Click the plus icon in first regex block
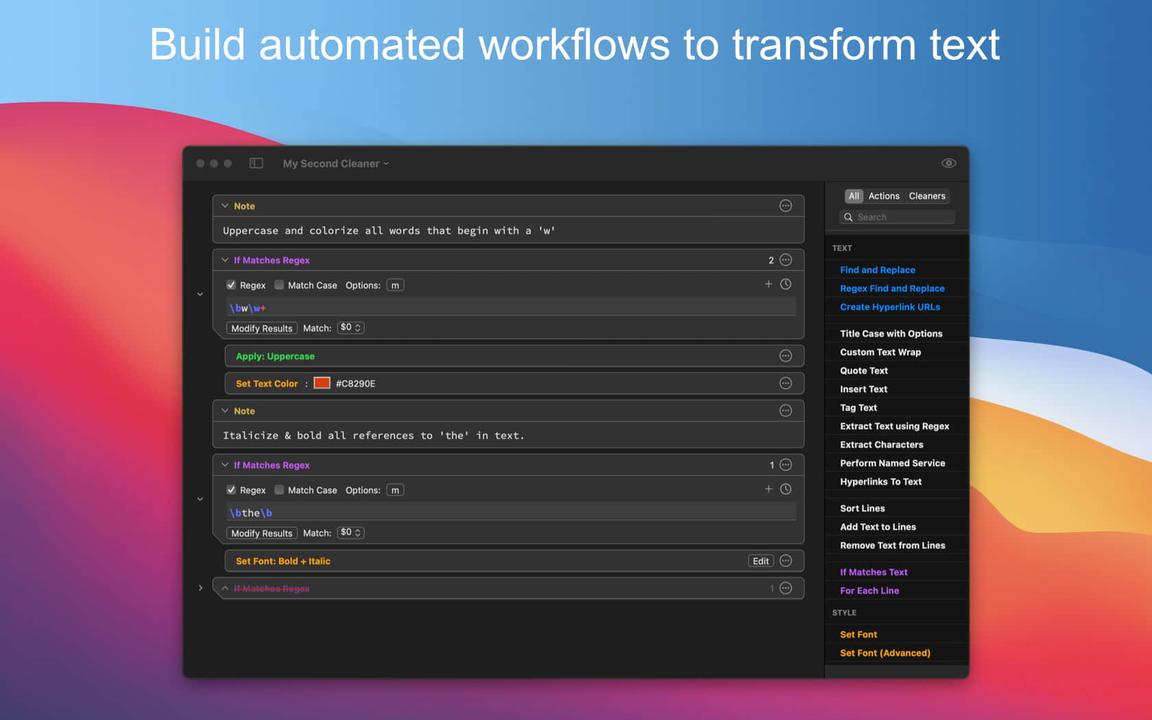Screen dimensions: 1152x720 (768, 284)
